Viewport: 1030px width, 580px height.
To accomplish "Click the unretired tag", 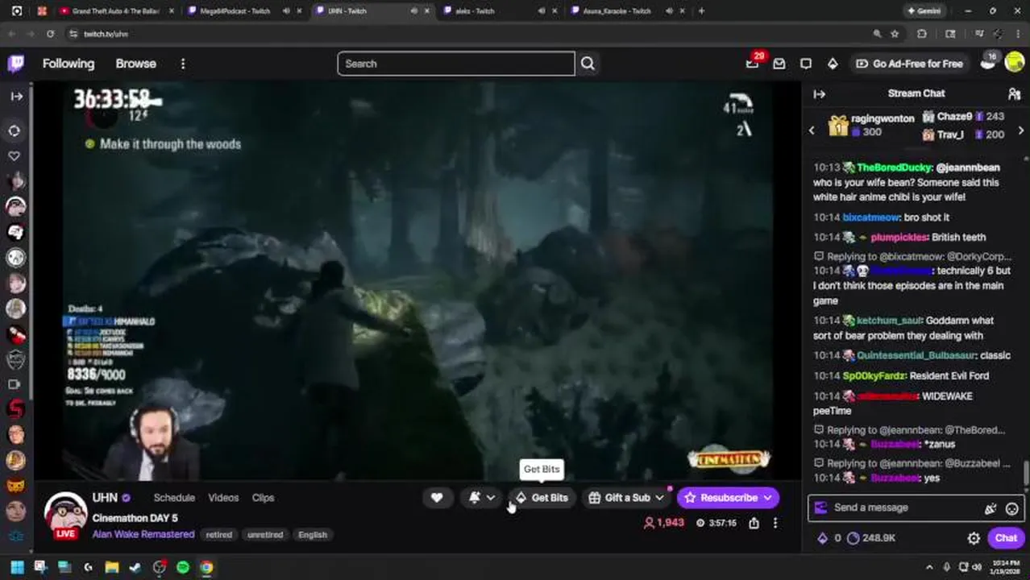I will [x=265, y=535].
